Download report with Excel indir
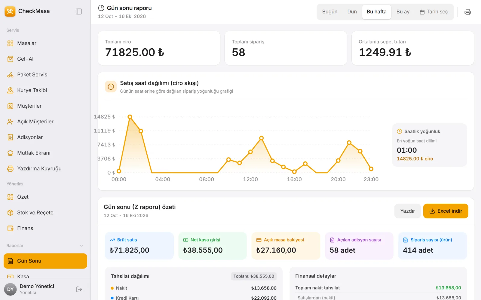The width and height of the screenshot is (481, 300). click(x=446, y=211)
